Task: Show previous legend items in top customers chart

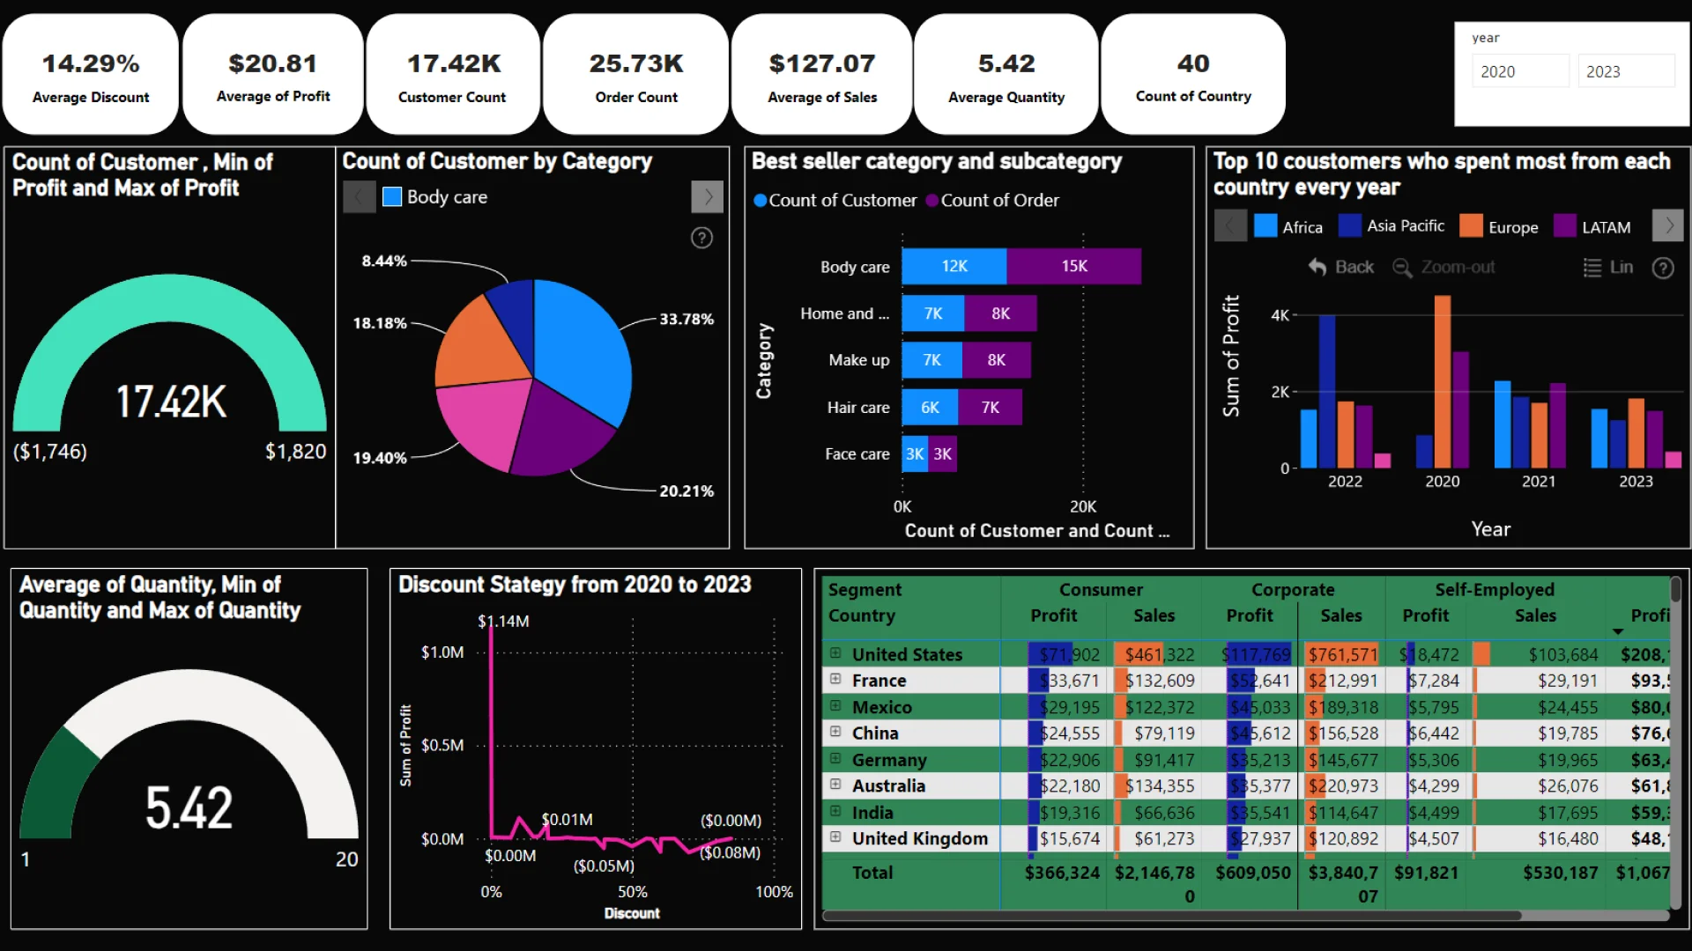Action: tap(1230, 225)
